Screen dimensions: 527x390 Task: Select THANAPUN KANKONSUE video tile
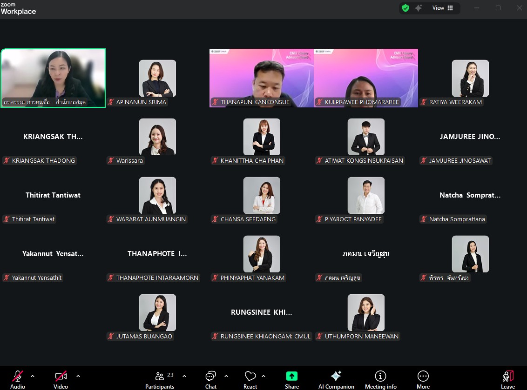261,78
